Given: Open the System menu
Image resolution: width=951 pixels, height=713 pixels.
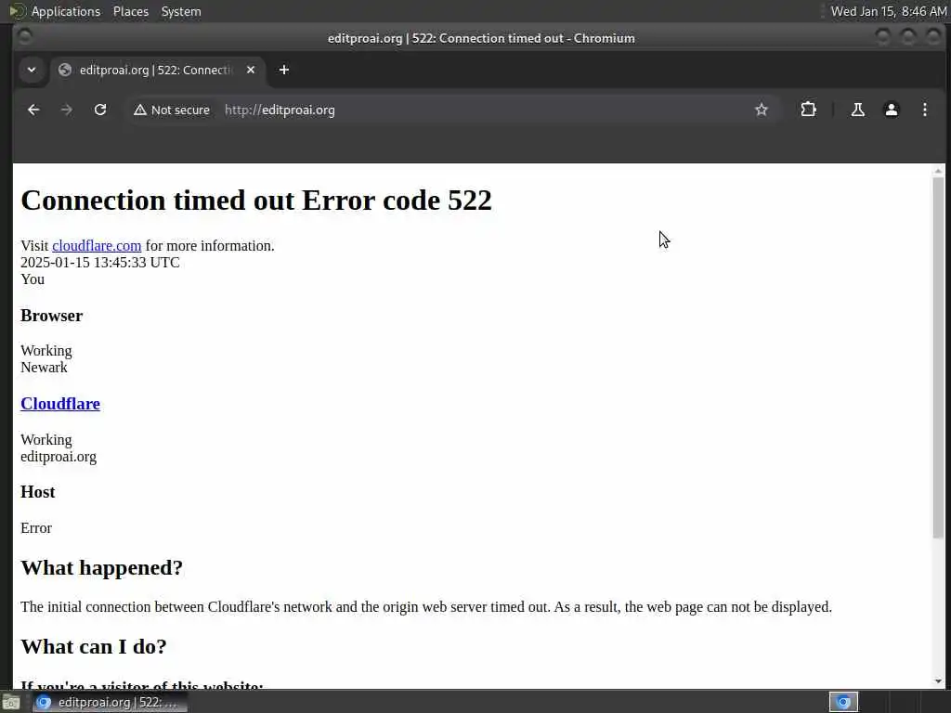Looking at the screenshot, I should pos(181,11).
